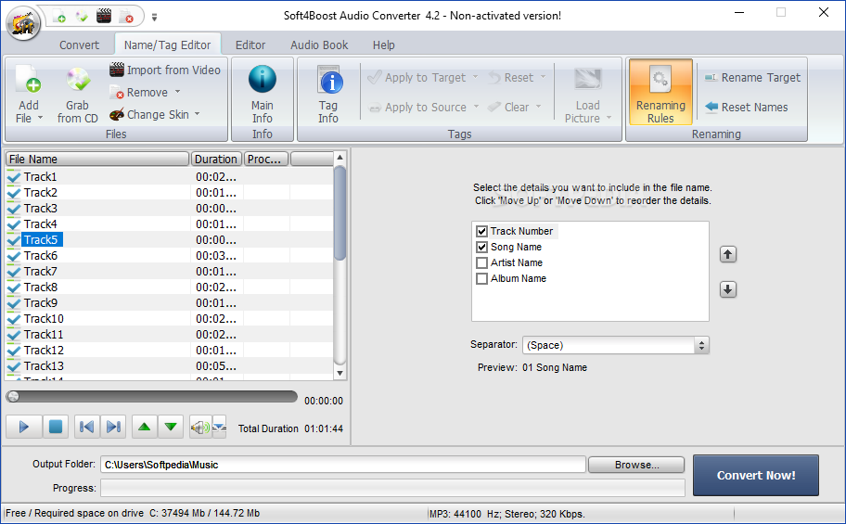Click the Clear tags icon
846x524 pixels.
coord(494,107)
